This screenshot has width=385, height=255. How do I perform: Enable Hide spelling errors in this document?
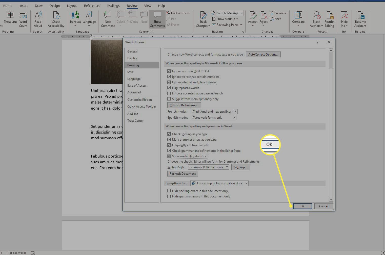click(169, 191)
